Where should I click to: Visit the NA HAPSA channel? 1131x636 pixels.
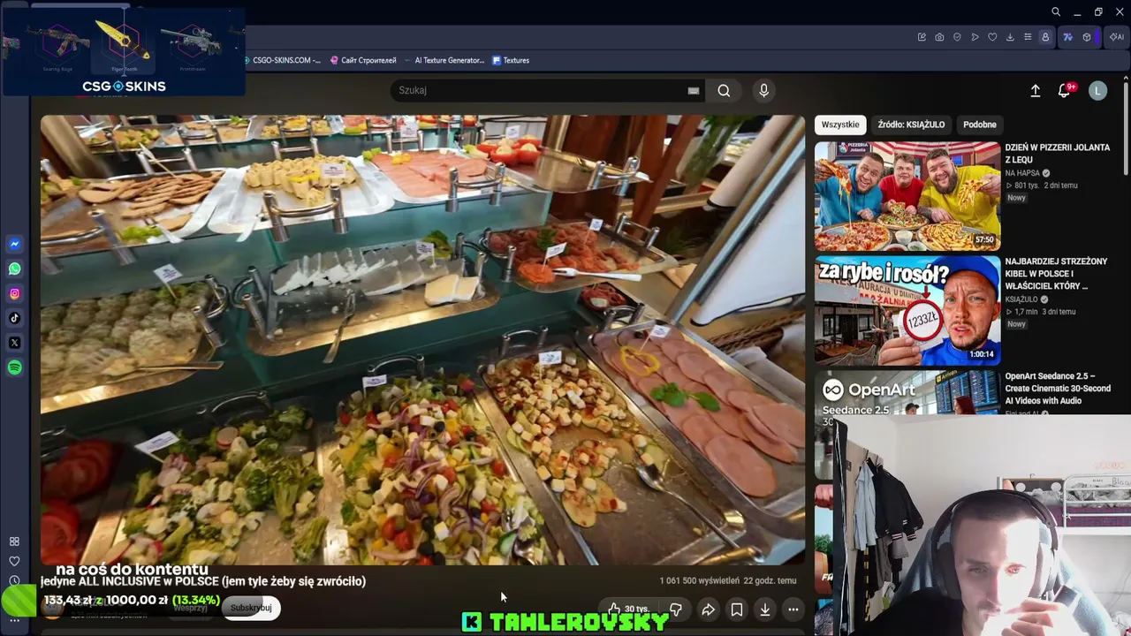[1022, 173]
